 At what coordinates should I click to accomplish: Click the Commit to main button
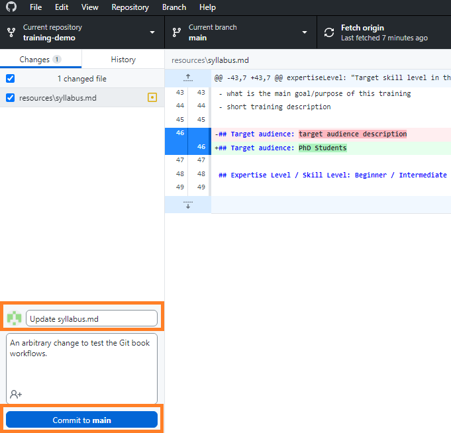(x=82, y=420)
